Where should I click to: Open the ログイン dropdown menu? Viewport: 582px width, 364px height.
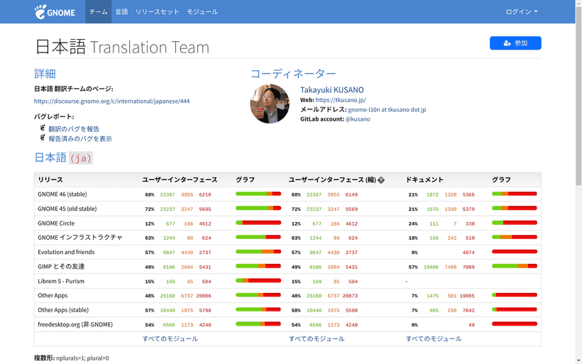521,12
